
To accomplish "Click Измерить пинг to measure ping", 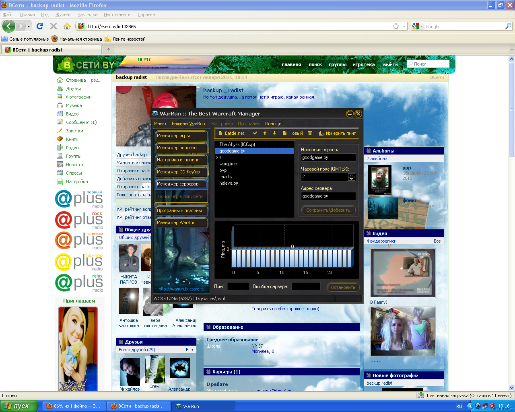I will 337,133.
